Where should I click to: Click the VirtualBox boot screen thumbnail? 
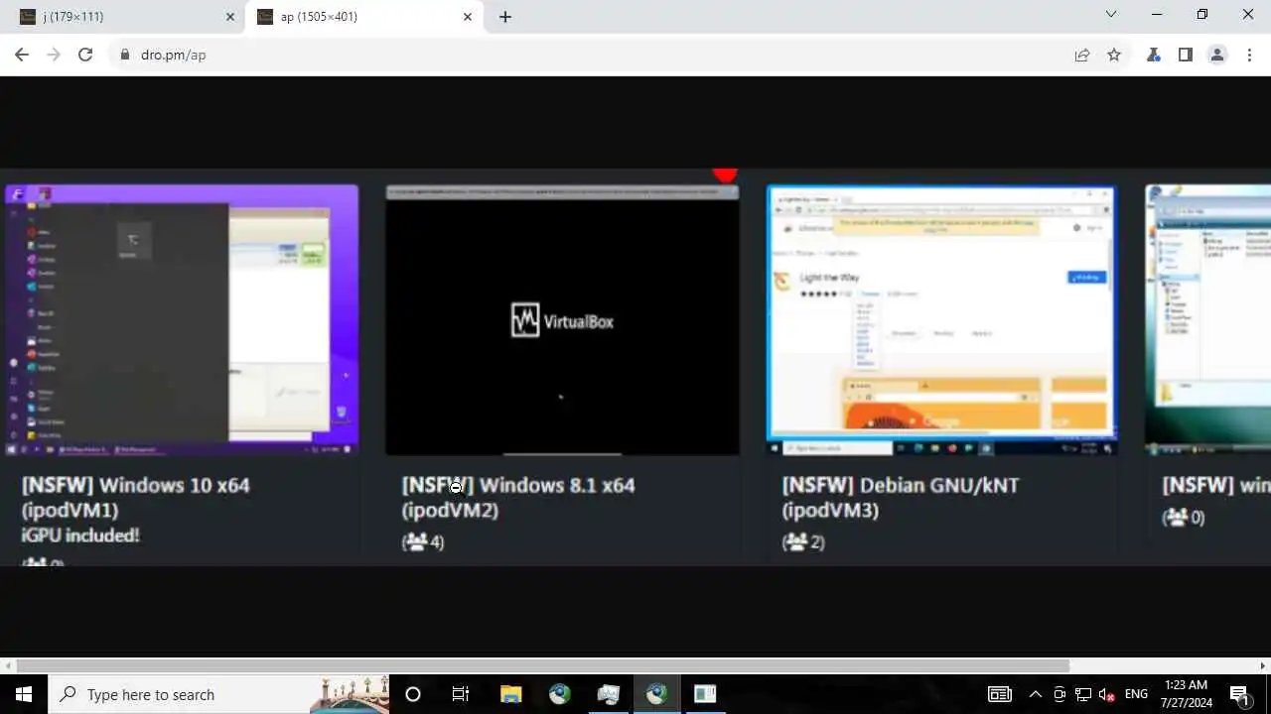tap(562, 319)
